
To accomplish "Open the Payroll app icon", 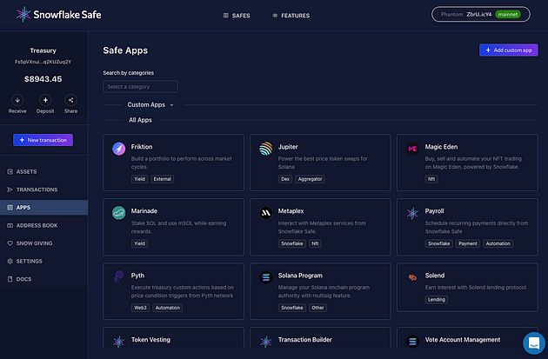I will pos(413,213).
